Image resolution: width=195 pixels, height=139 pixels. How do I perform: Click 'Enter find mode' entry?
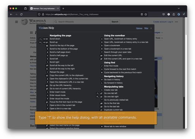point(111,66)
